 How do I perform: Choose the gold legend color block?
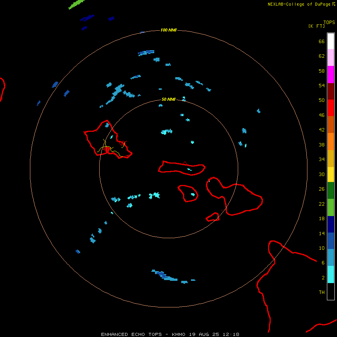click(x=331, y=158)
